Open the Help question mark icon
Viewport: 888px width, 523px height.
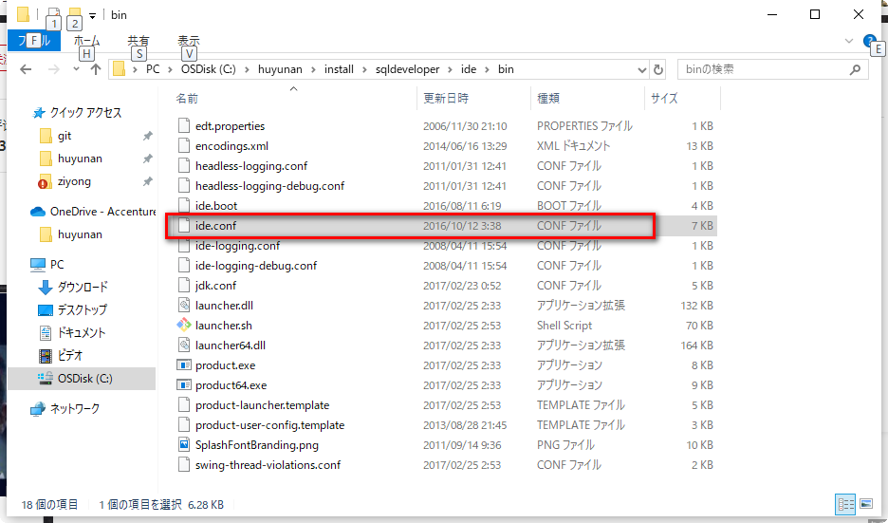[x=869, y=41]
